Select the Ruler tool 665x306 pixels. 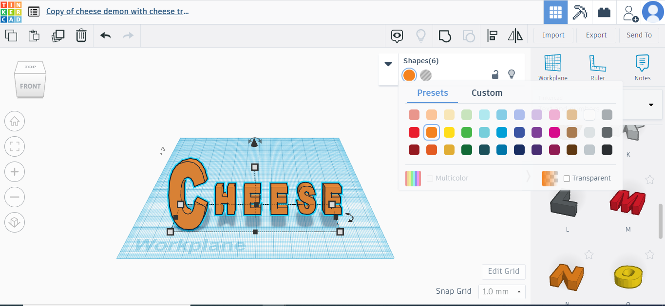tap(598, 67)
